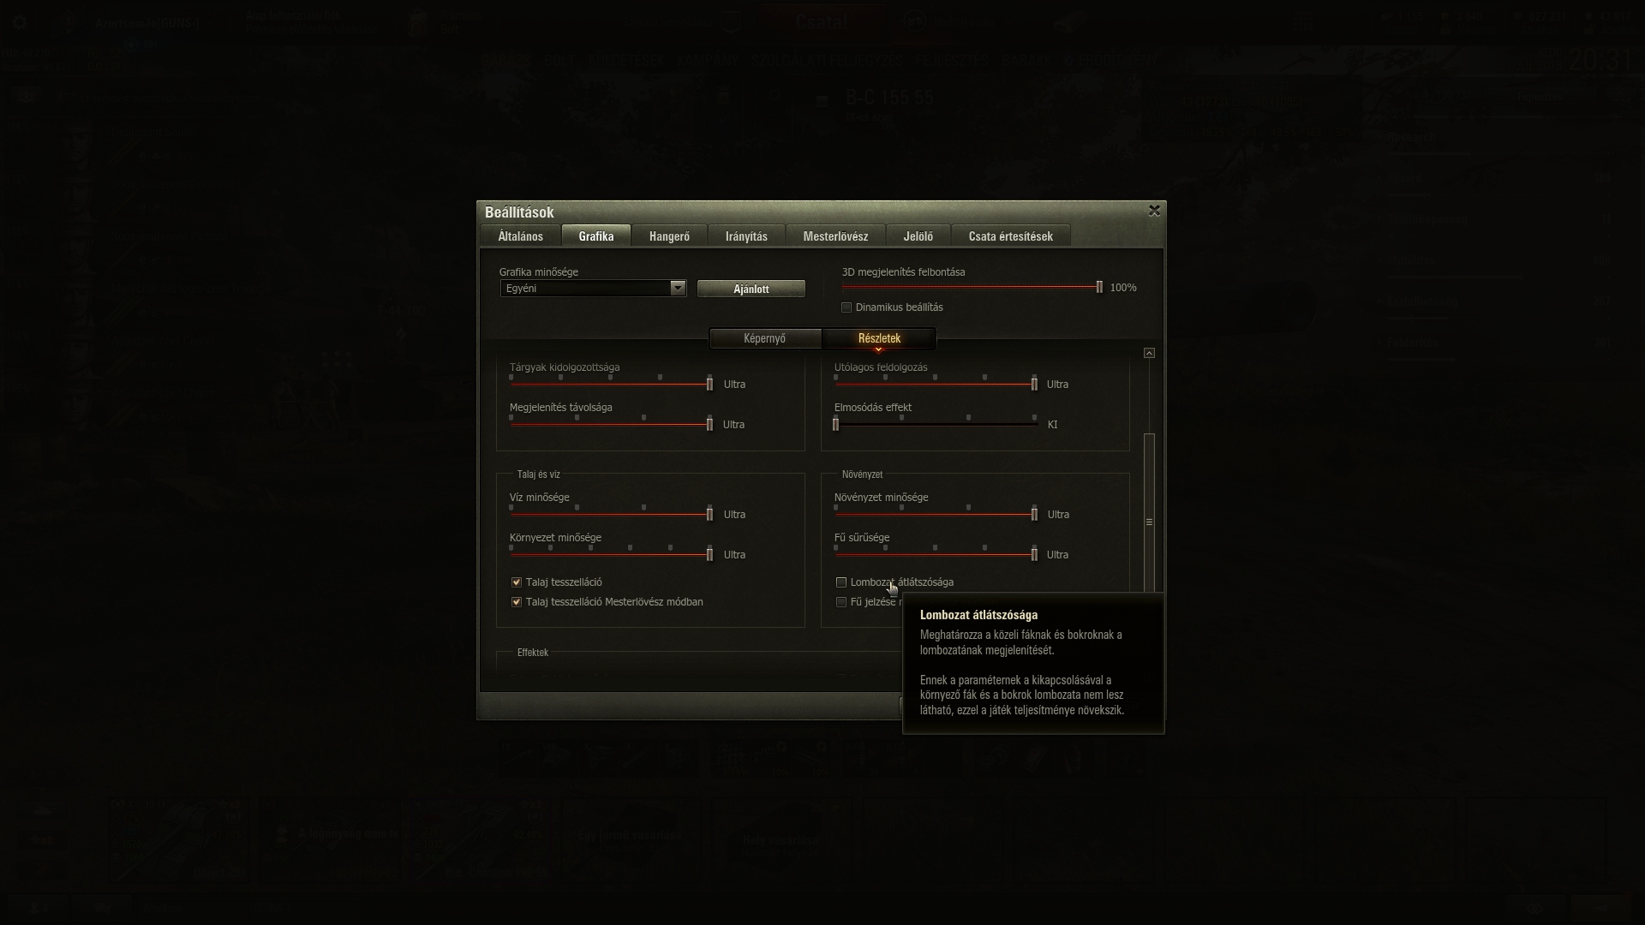
Task: Uncheck Talaj tesszelláció checkbox
Action: coord(517,582)
